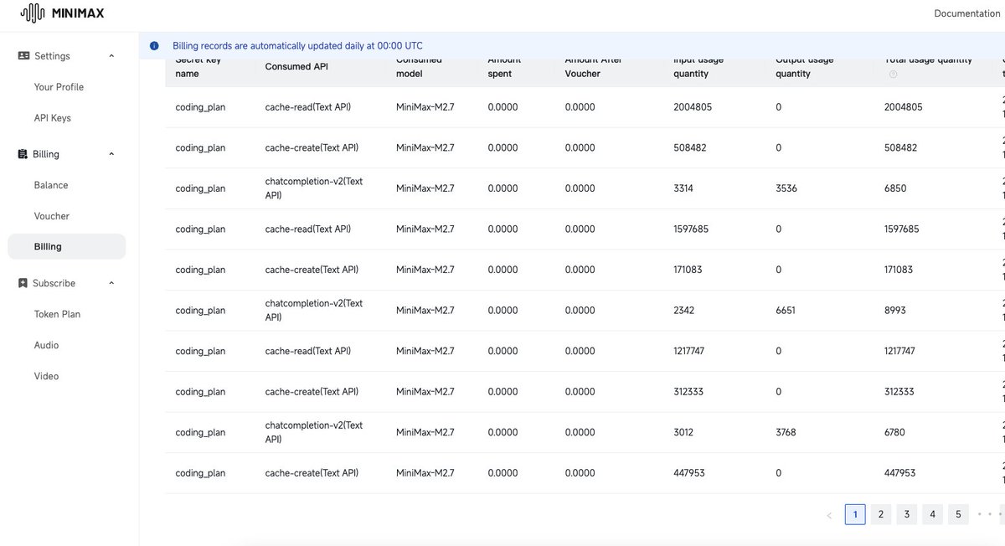This screenshot has width=1005, height=546.
Task: Click the Amount spent column header
Action: [504, 66]
